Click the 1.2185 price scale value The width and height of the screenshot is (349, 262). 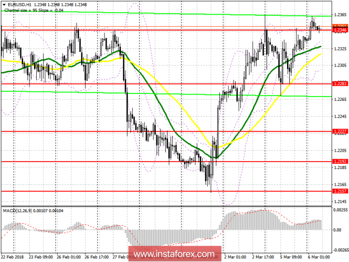coord(340,167)
